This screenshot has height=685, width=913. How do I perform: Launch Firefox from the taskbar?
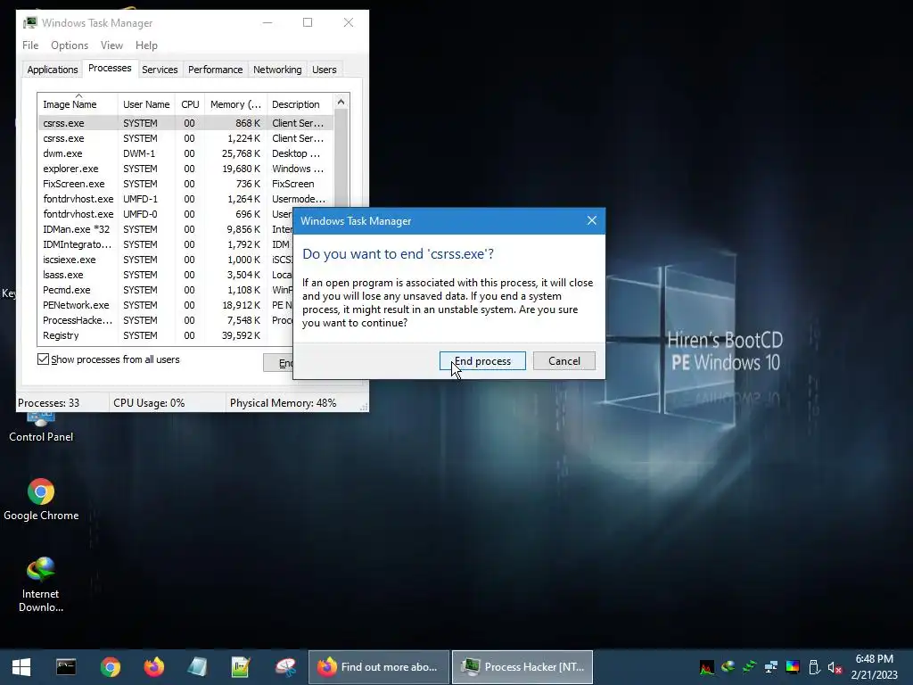[x=154, y=667]
